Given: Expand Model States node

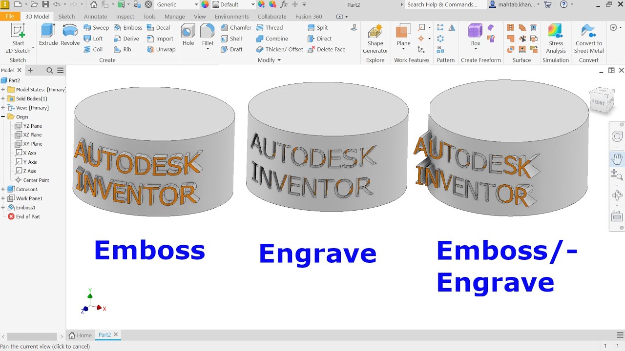Looking at the screenshot, I should pyautogui.click(x=3, y=90).
